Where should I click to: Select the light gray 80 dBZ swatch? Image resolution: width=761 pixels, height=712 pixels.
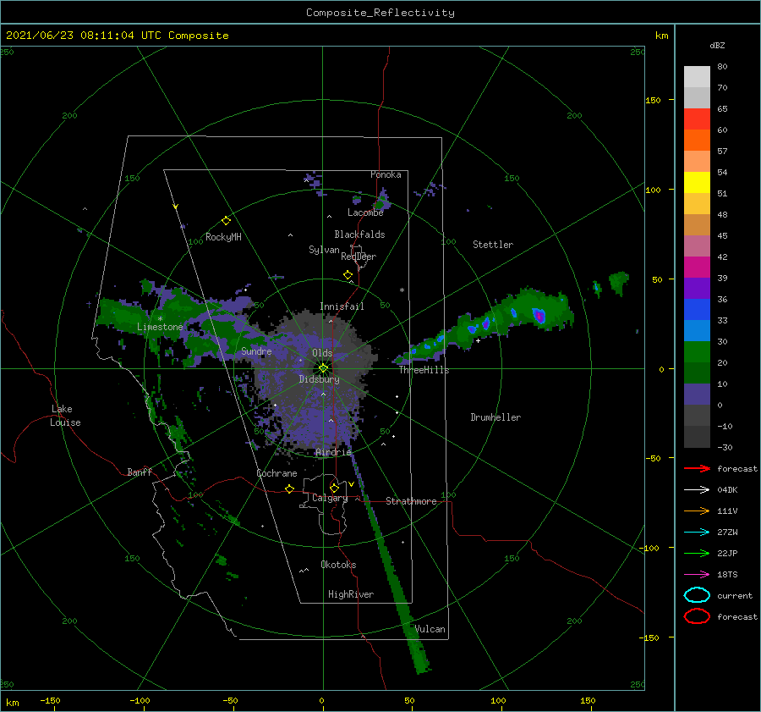(697, 77)
